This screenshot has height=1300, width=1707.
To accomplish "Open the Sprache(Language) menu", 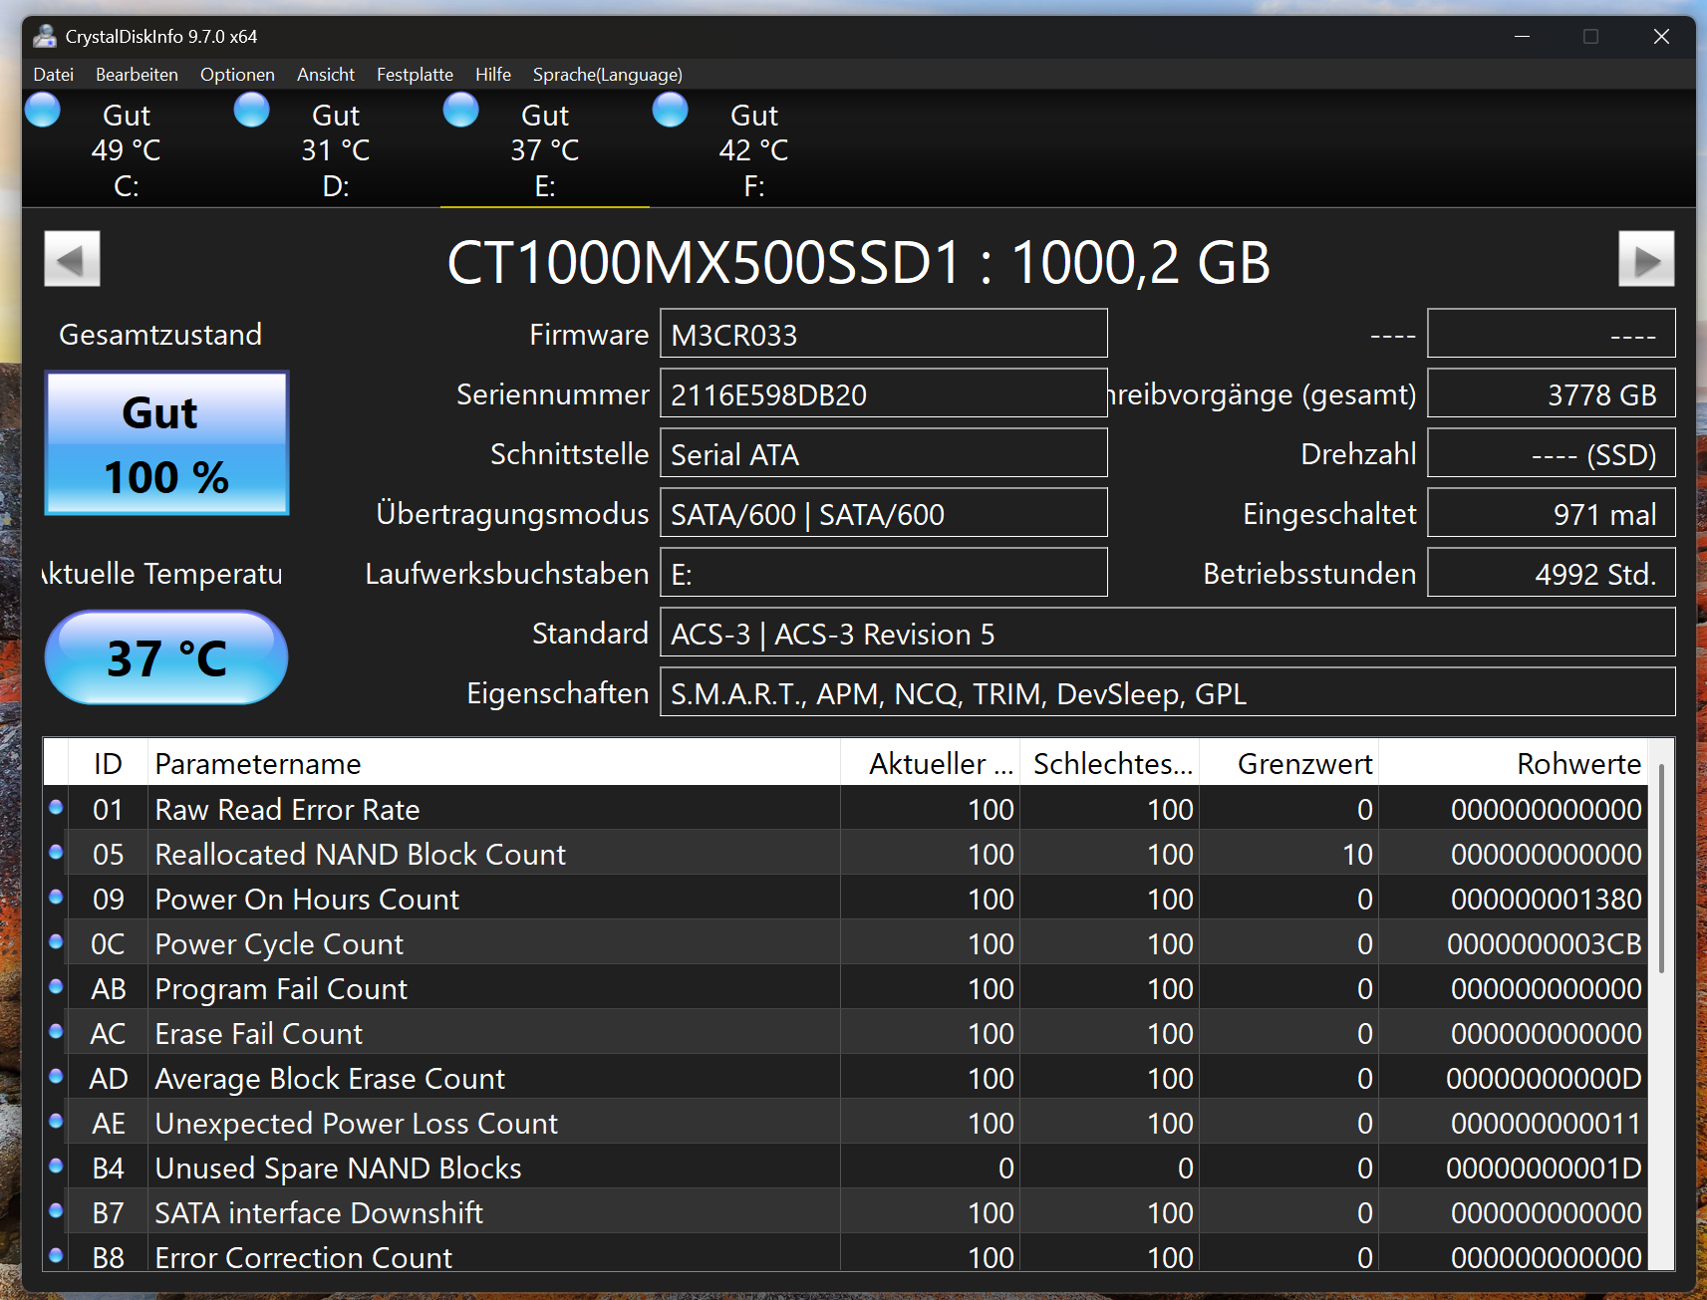I will pyautogui.click(x=608, y=75).
